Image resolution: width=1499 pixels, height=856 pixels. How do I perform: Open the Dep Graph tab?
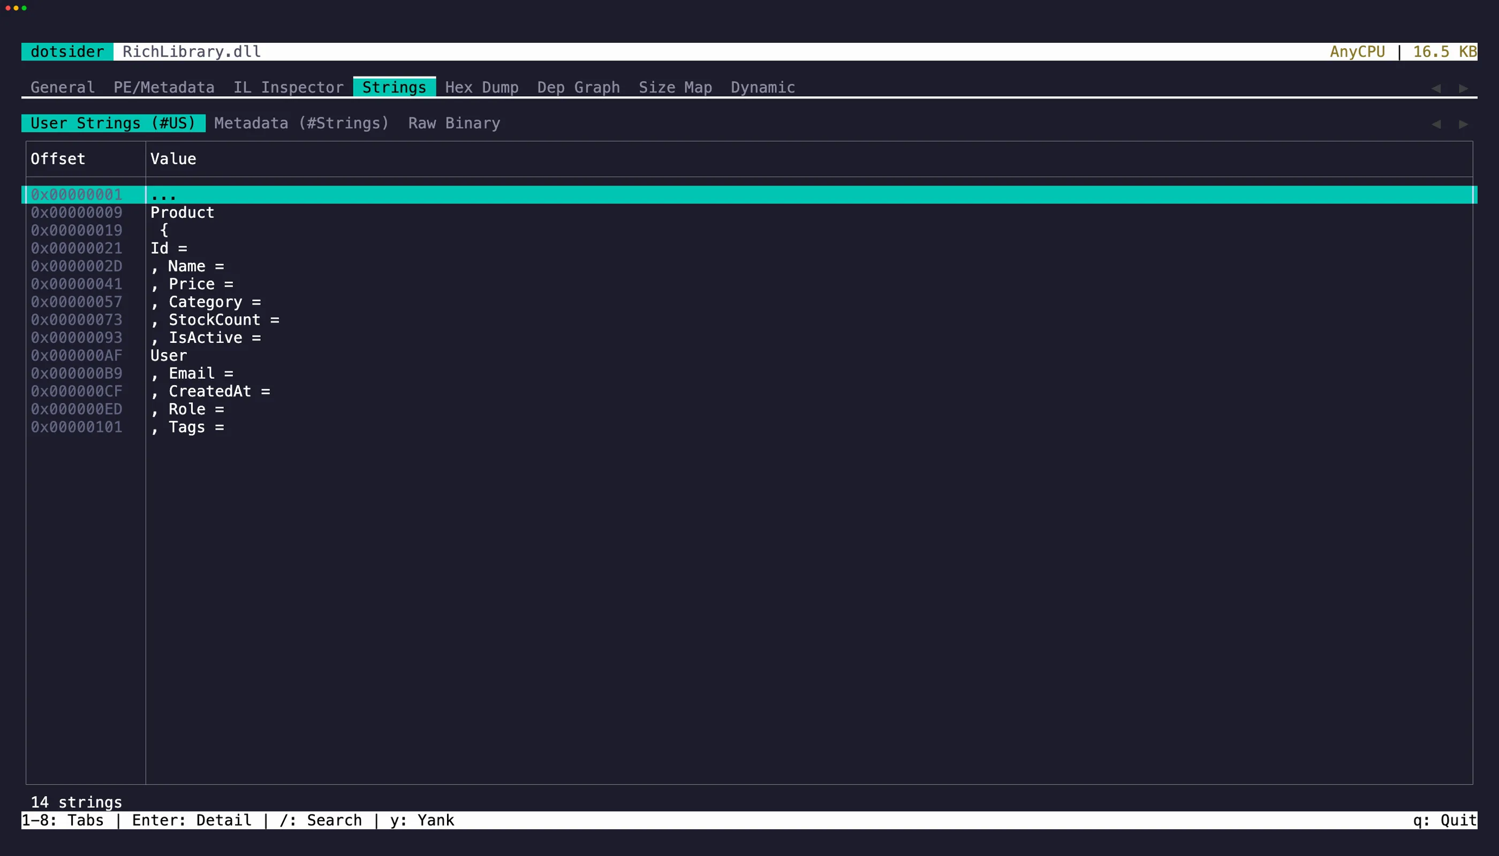pos(578,87)
